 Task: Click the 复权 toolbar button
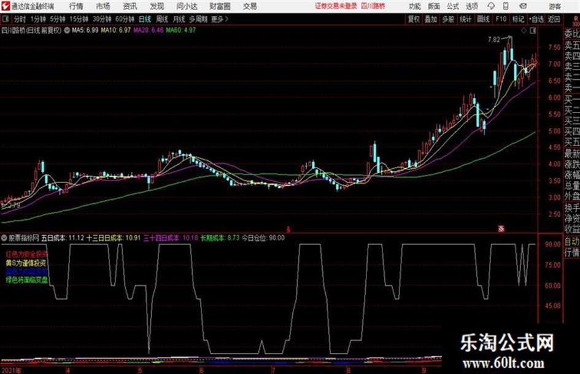point(414,19)
